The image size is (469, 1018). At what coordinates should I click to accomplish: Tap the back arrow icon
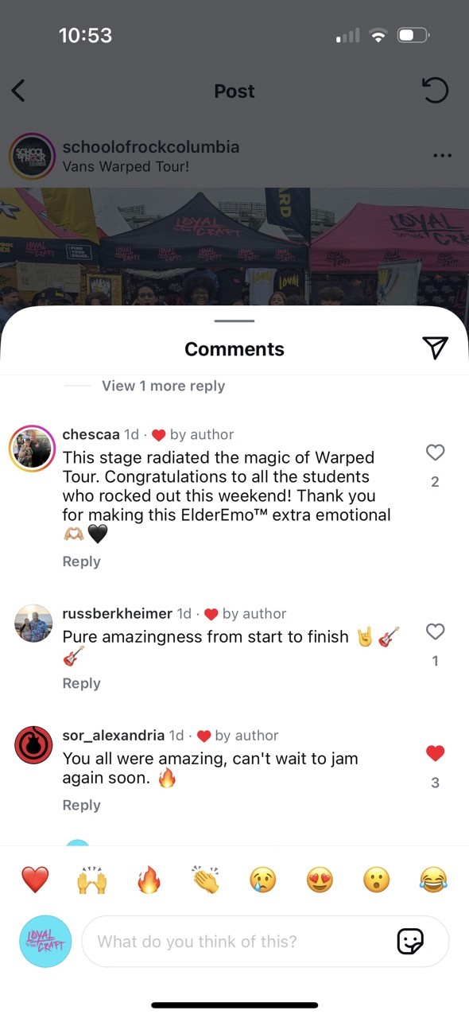[18, 91]
